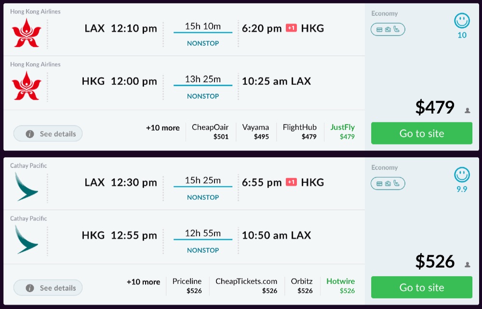Click the baggage icon in the $479 flight's fare badge

pos(388,29)
